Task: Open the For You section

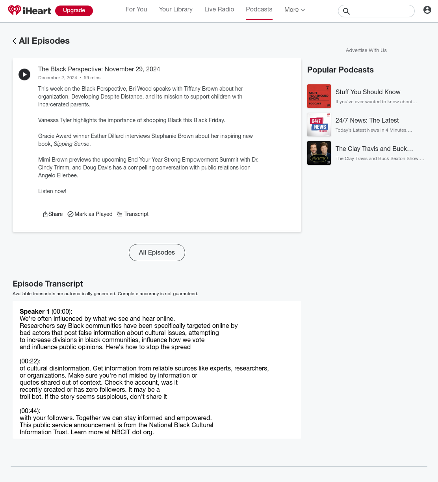Action: (136, 9)
